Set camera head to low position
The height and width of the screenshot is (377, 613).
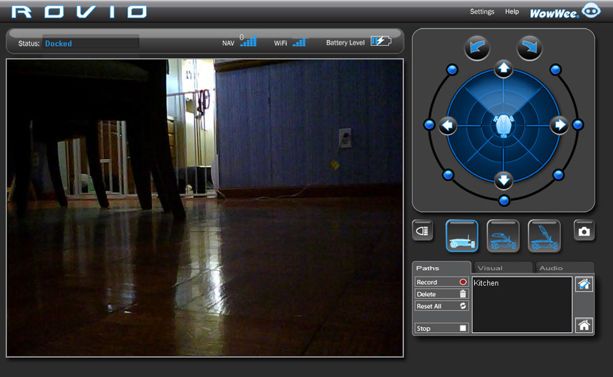[x=462, y=236]
